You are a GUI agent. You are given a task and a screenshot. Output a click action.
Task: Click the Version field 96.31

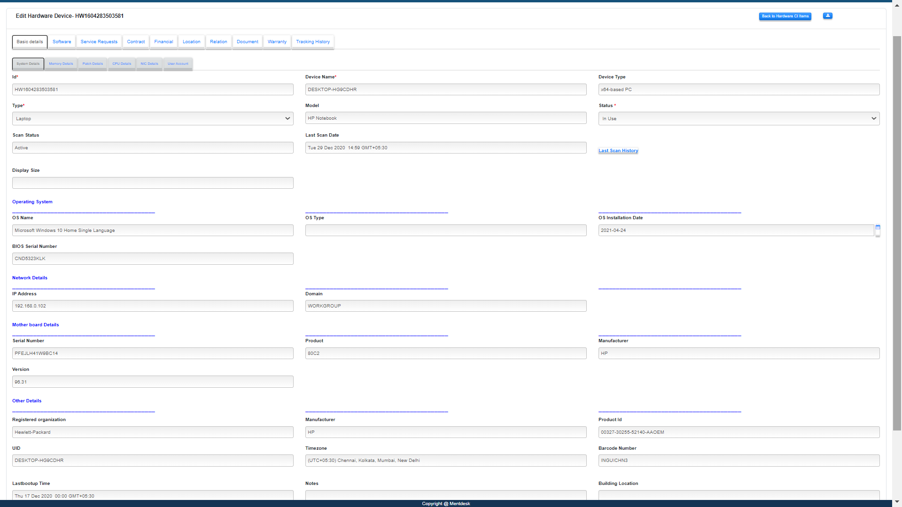[153, 382]
